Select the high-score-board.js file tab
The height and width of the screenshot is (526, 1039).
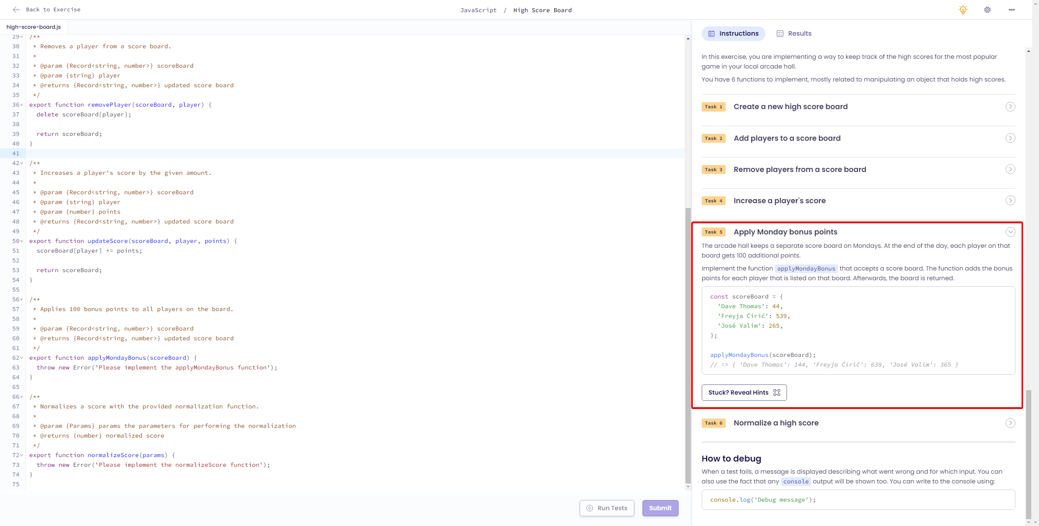(x=34, y=27)
